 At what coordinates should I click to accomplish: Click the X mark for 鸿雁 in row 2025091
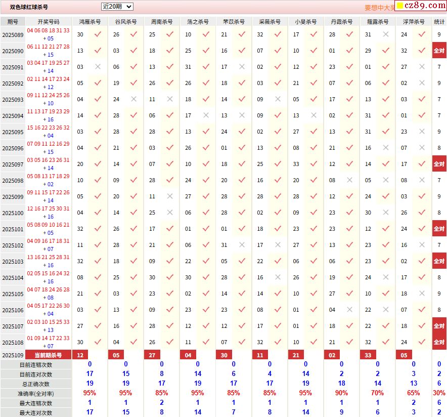[x=98, y=67]
